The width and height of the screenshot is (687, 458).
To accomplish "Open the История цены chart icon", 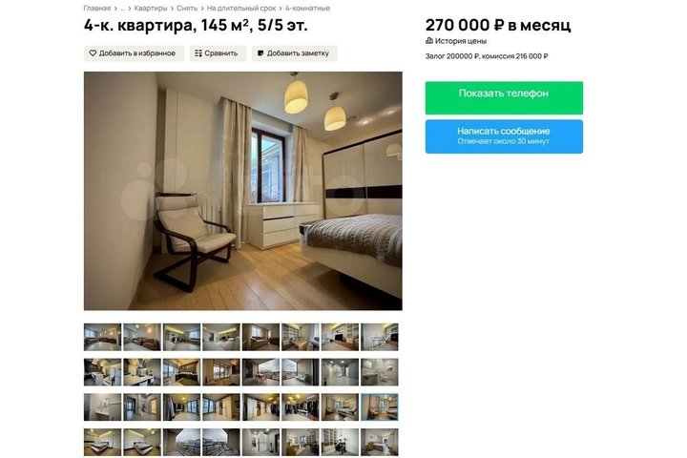I will point(429,41).
